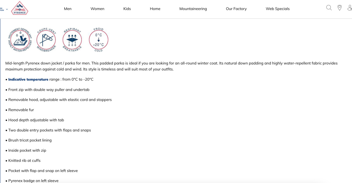Click the product description paragraph
Screen dimensions: 352x183
coord(170,66)
